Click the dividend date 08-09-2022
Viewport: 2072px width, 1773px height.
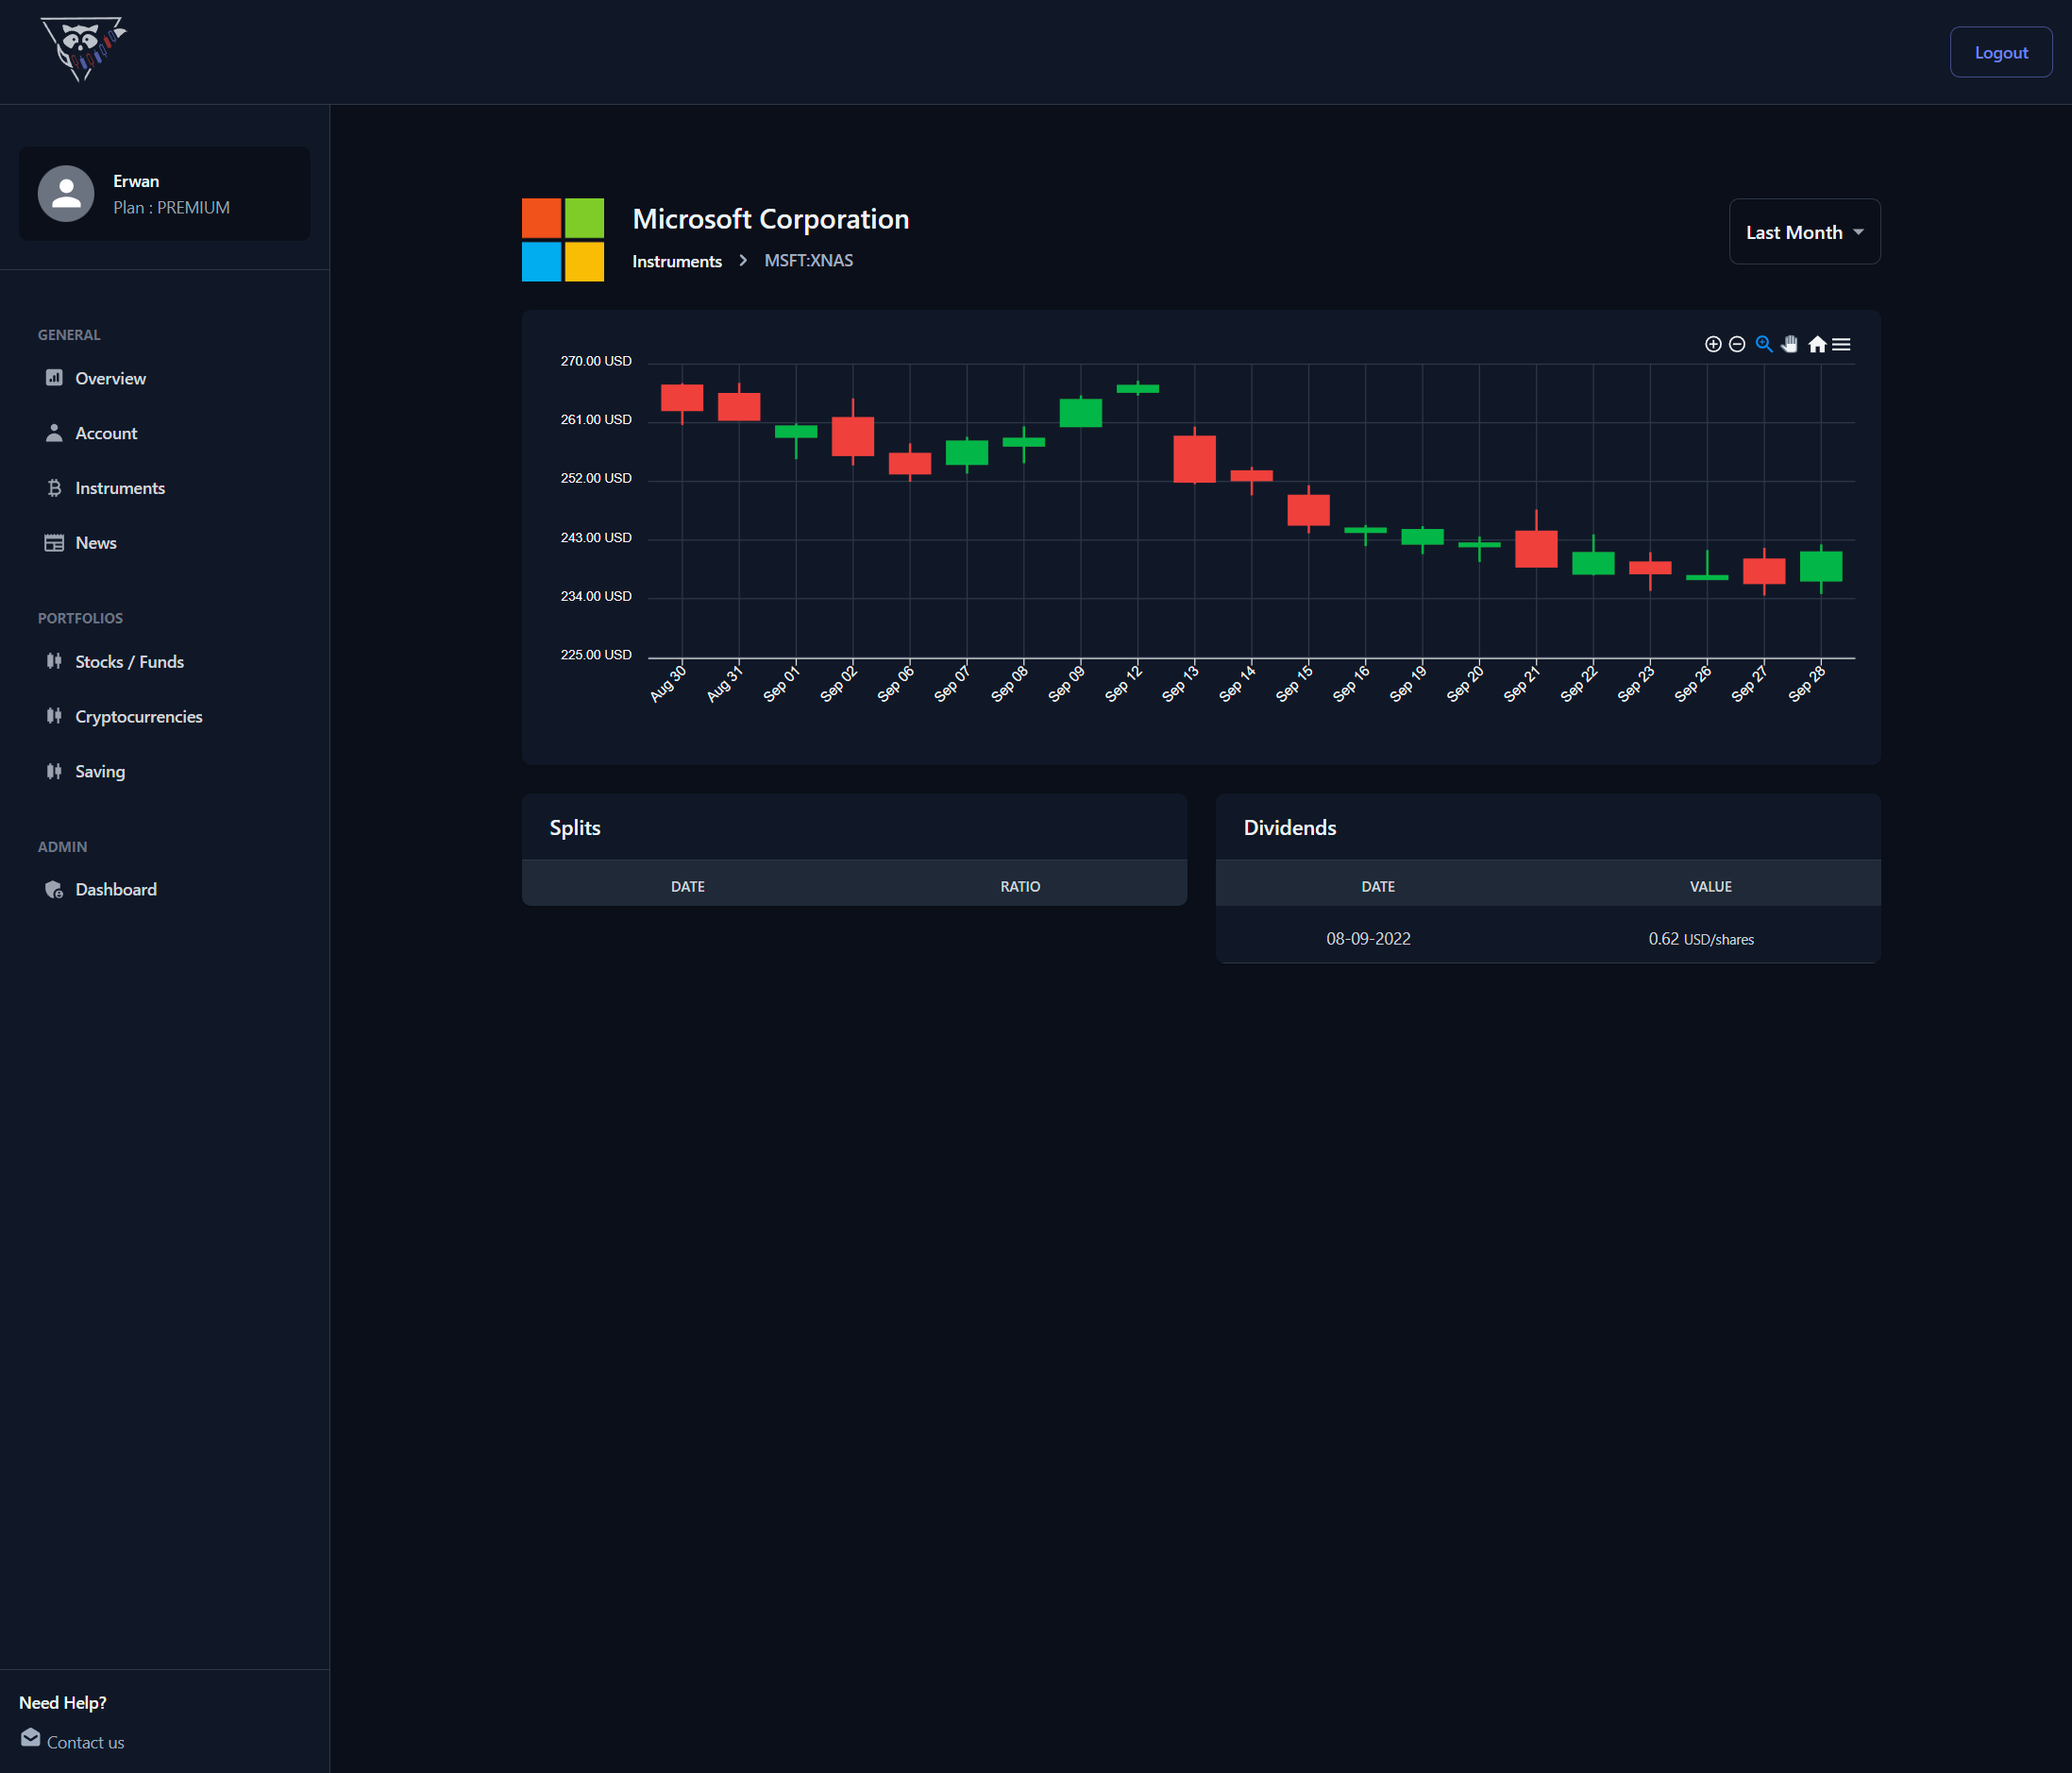[x=1368, y=939]
